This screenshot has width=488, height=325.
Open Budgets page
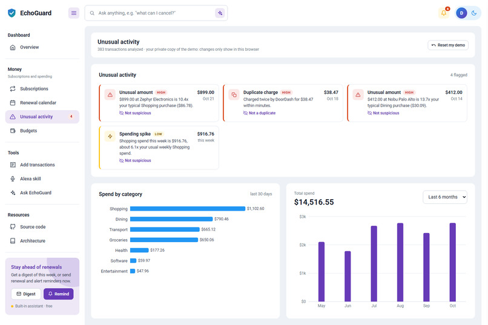42,131
